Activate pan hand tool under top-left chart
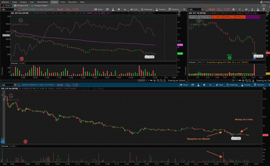 164,80
